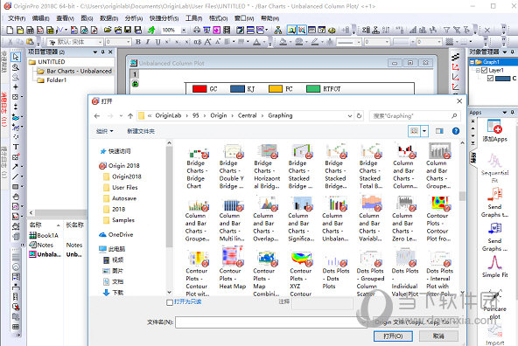Click the Up one level arrow
This screenshot has width=518, height=346.
coord(130,116)
